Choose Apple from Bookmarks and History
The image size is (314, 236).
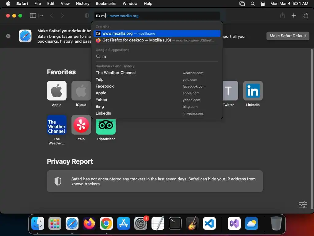pos(157,93)
